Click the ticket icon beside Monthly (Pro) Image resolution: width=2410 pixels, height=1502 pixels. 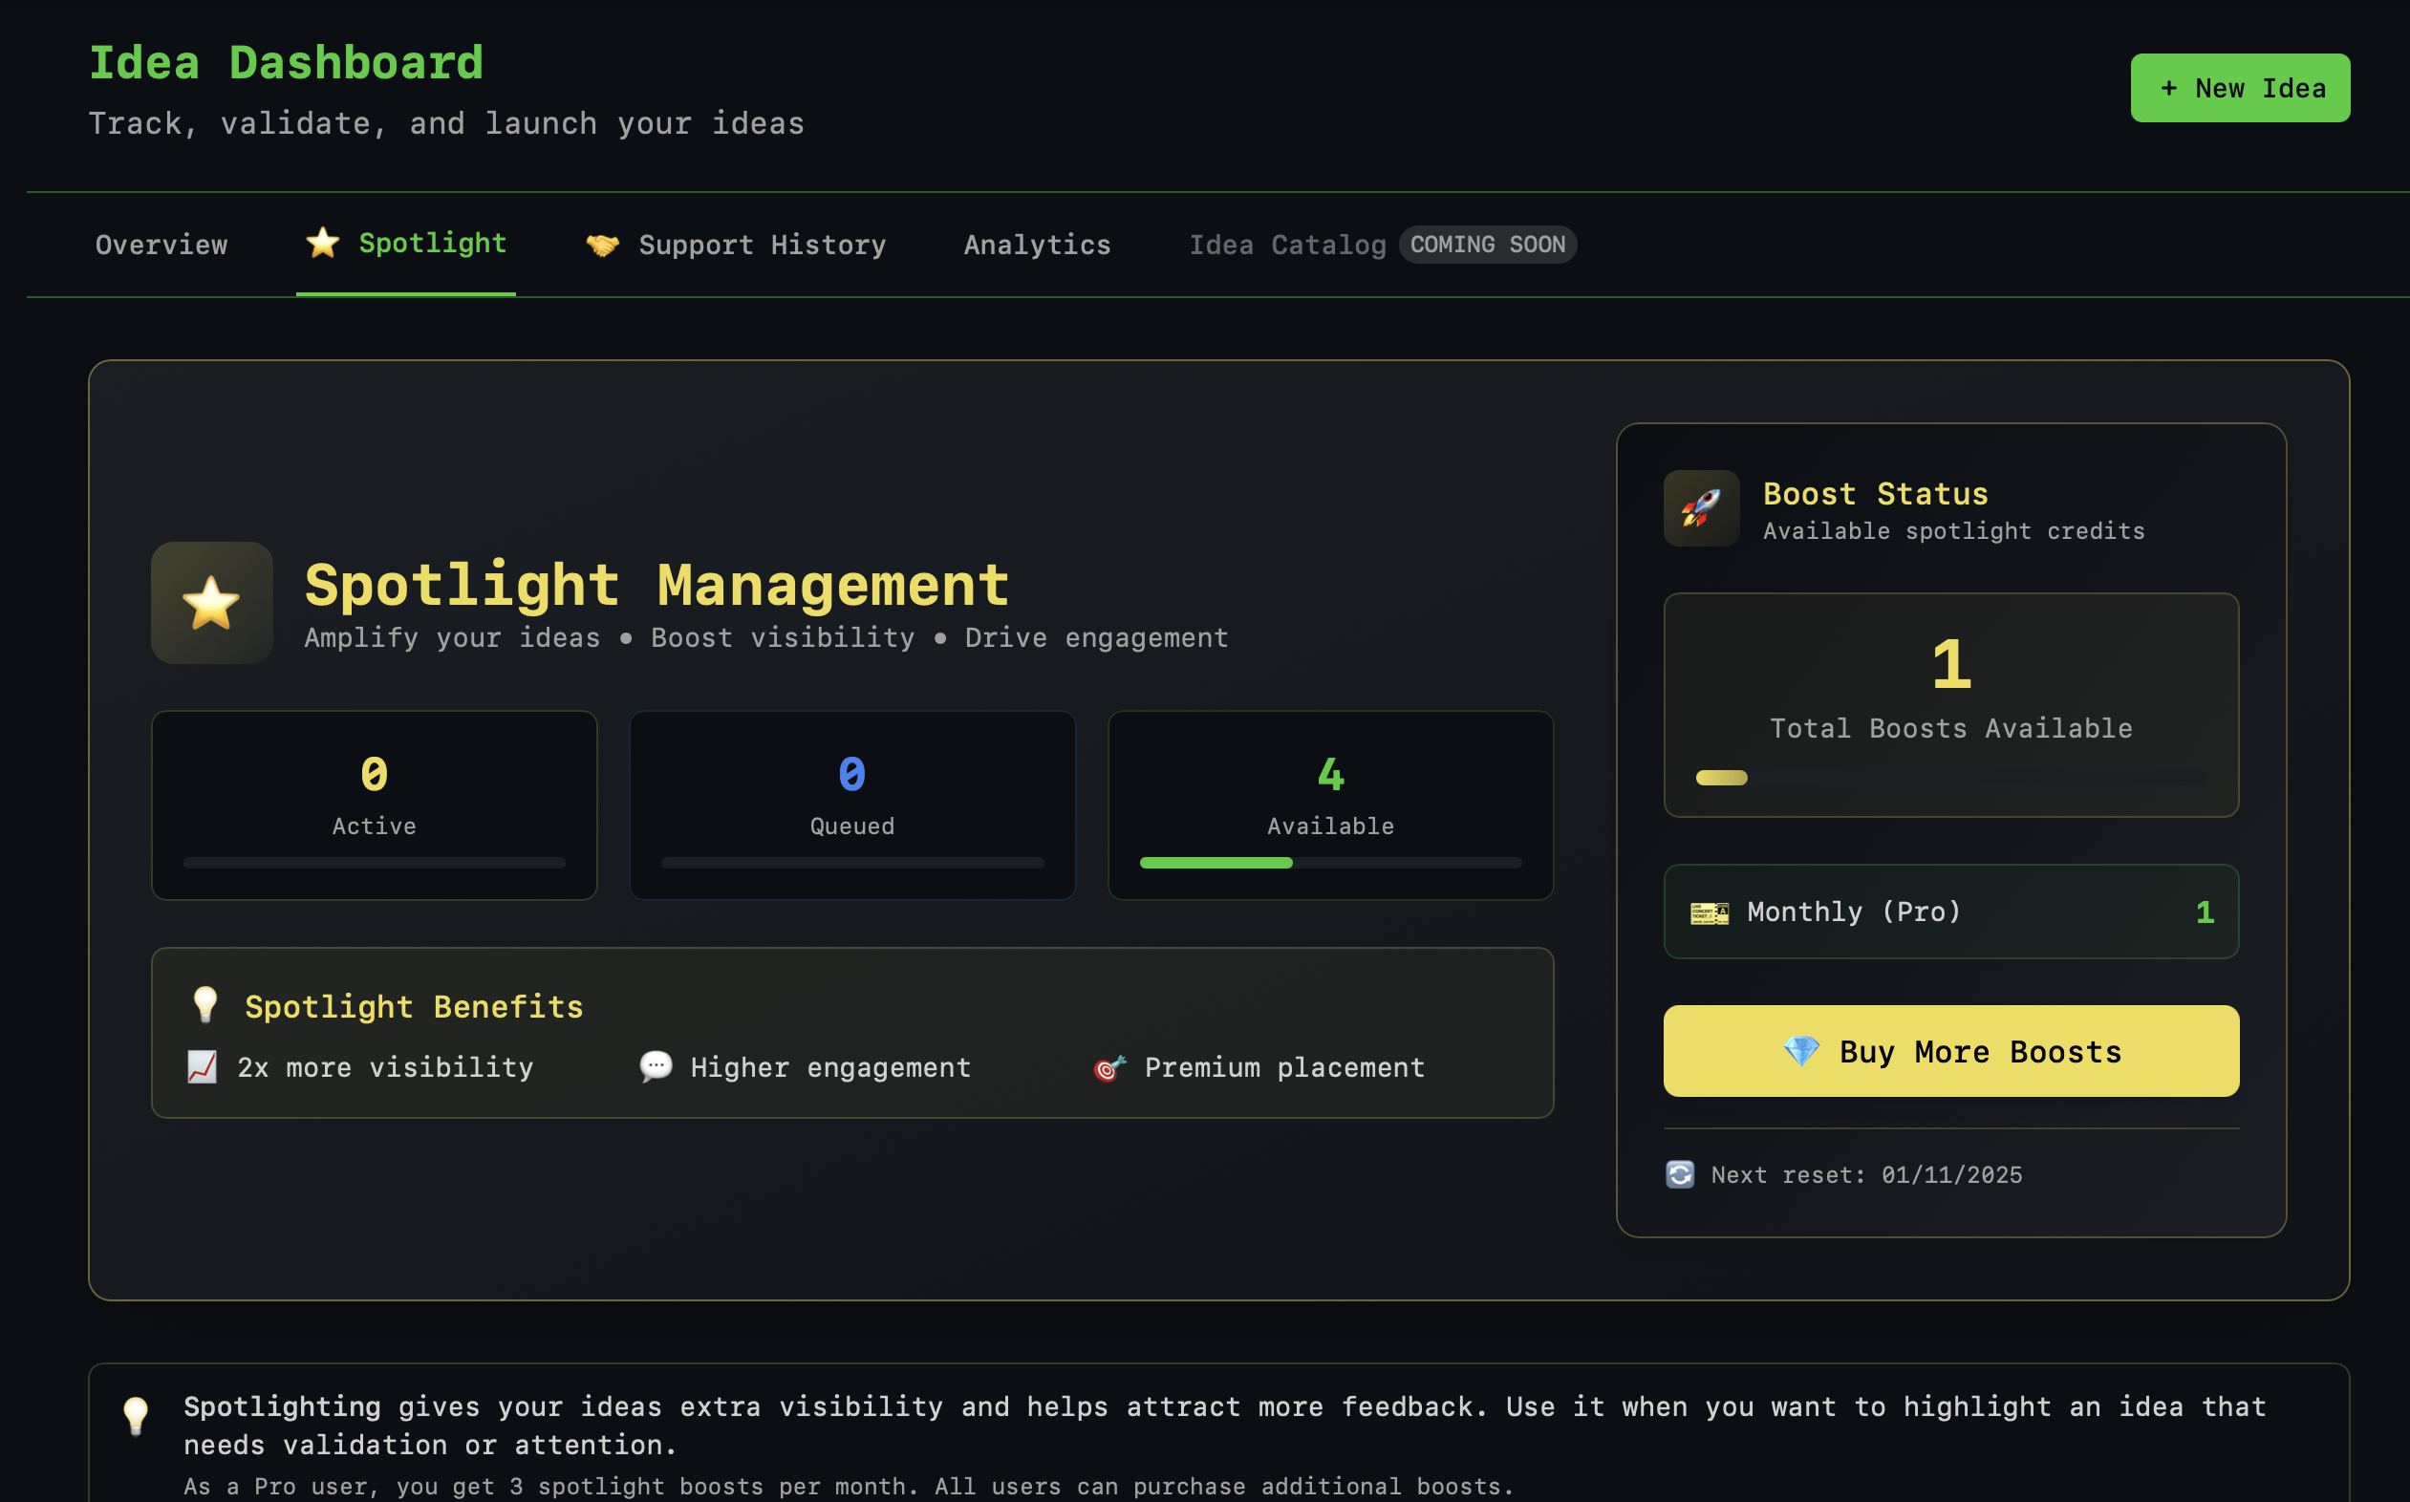tap(1709, 912)
